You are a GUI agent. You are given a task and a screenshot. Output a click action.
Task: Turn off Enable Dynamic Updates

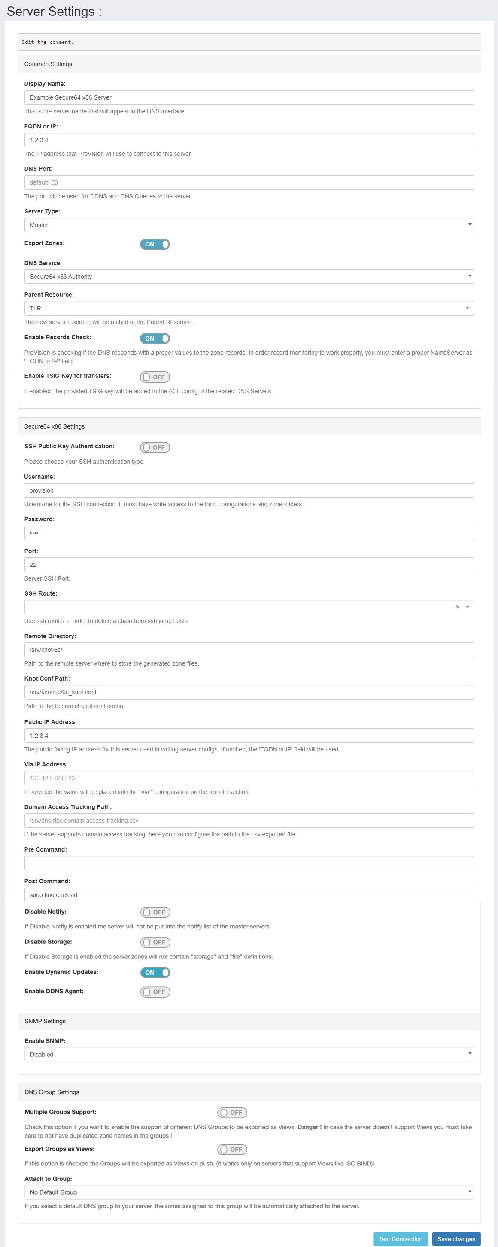(x=155, y=972)
